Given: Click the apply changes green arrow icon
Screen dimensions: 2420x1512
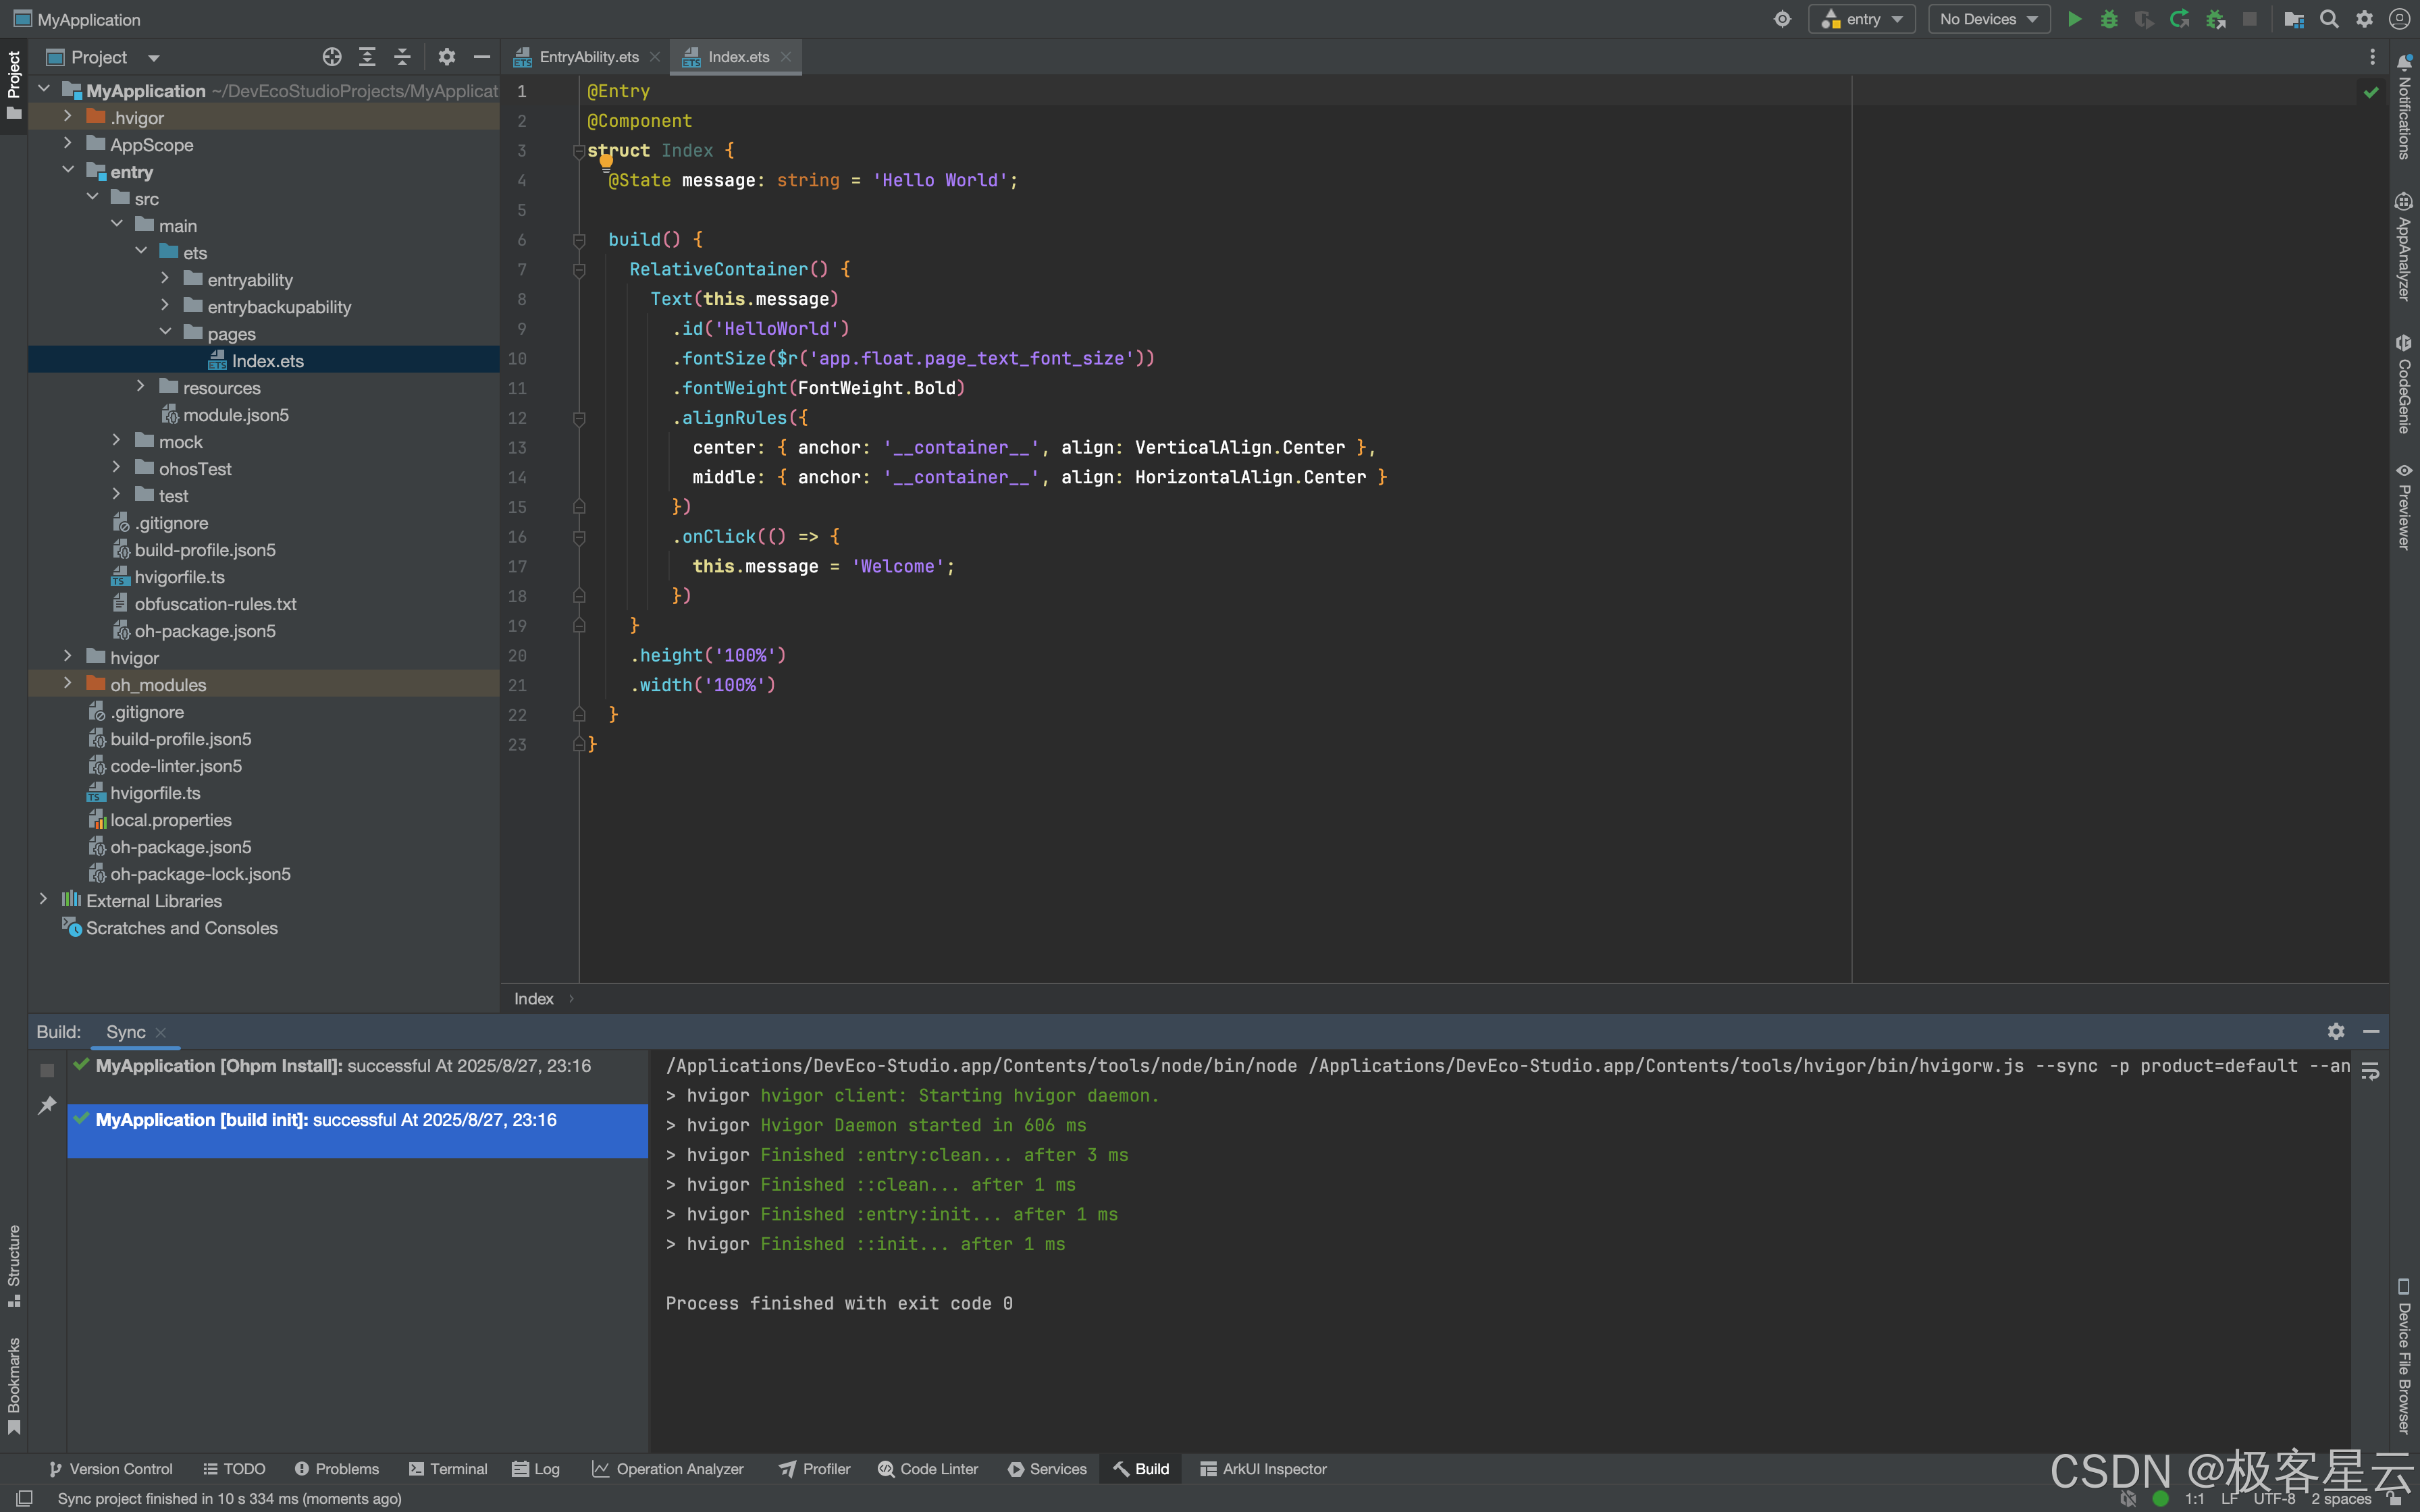Looking at the screenshot, I should [x=2179, y=19].
